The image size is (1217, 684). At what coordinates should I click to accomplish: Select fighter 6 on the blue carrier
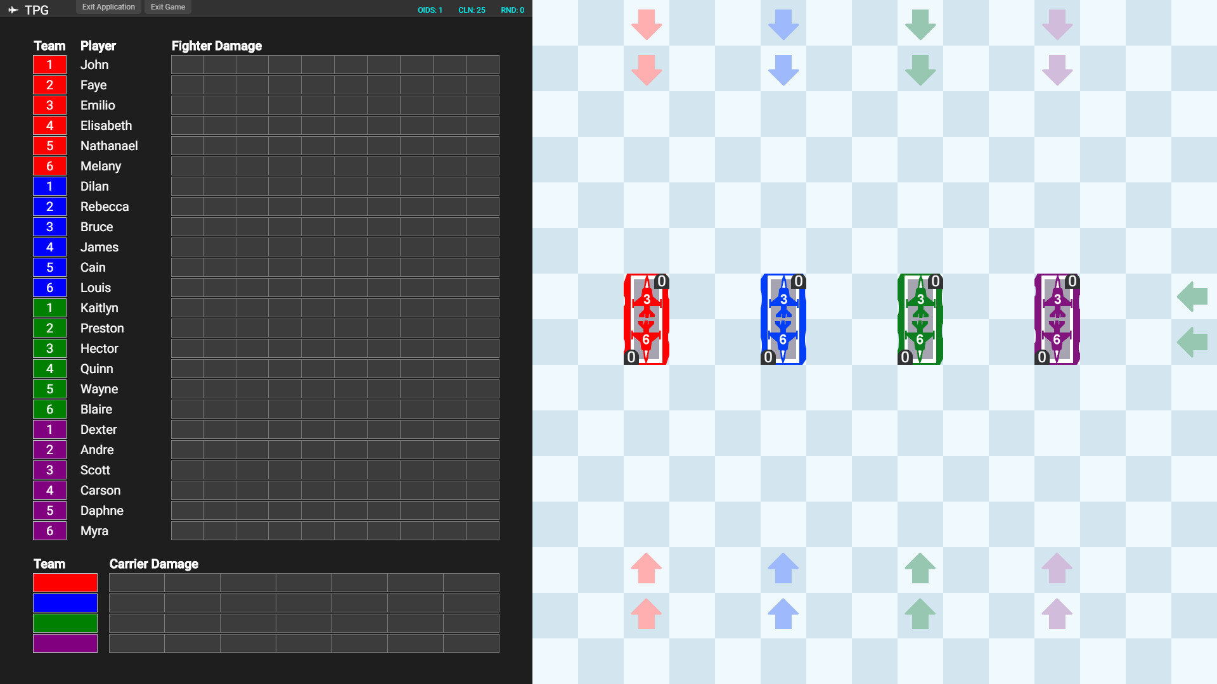[x=784, y=339]
